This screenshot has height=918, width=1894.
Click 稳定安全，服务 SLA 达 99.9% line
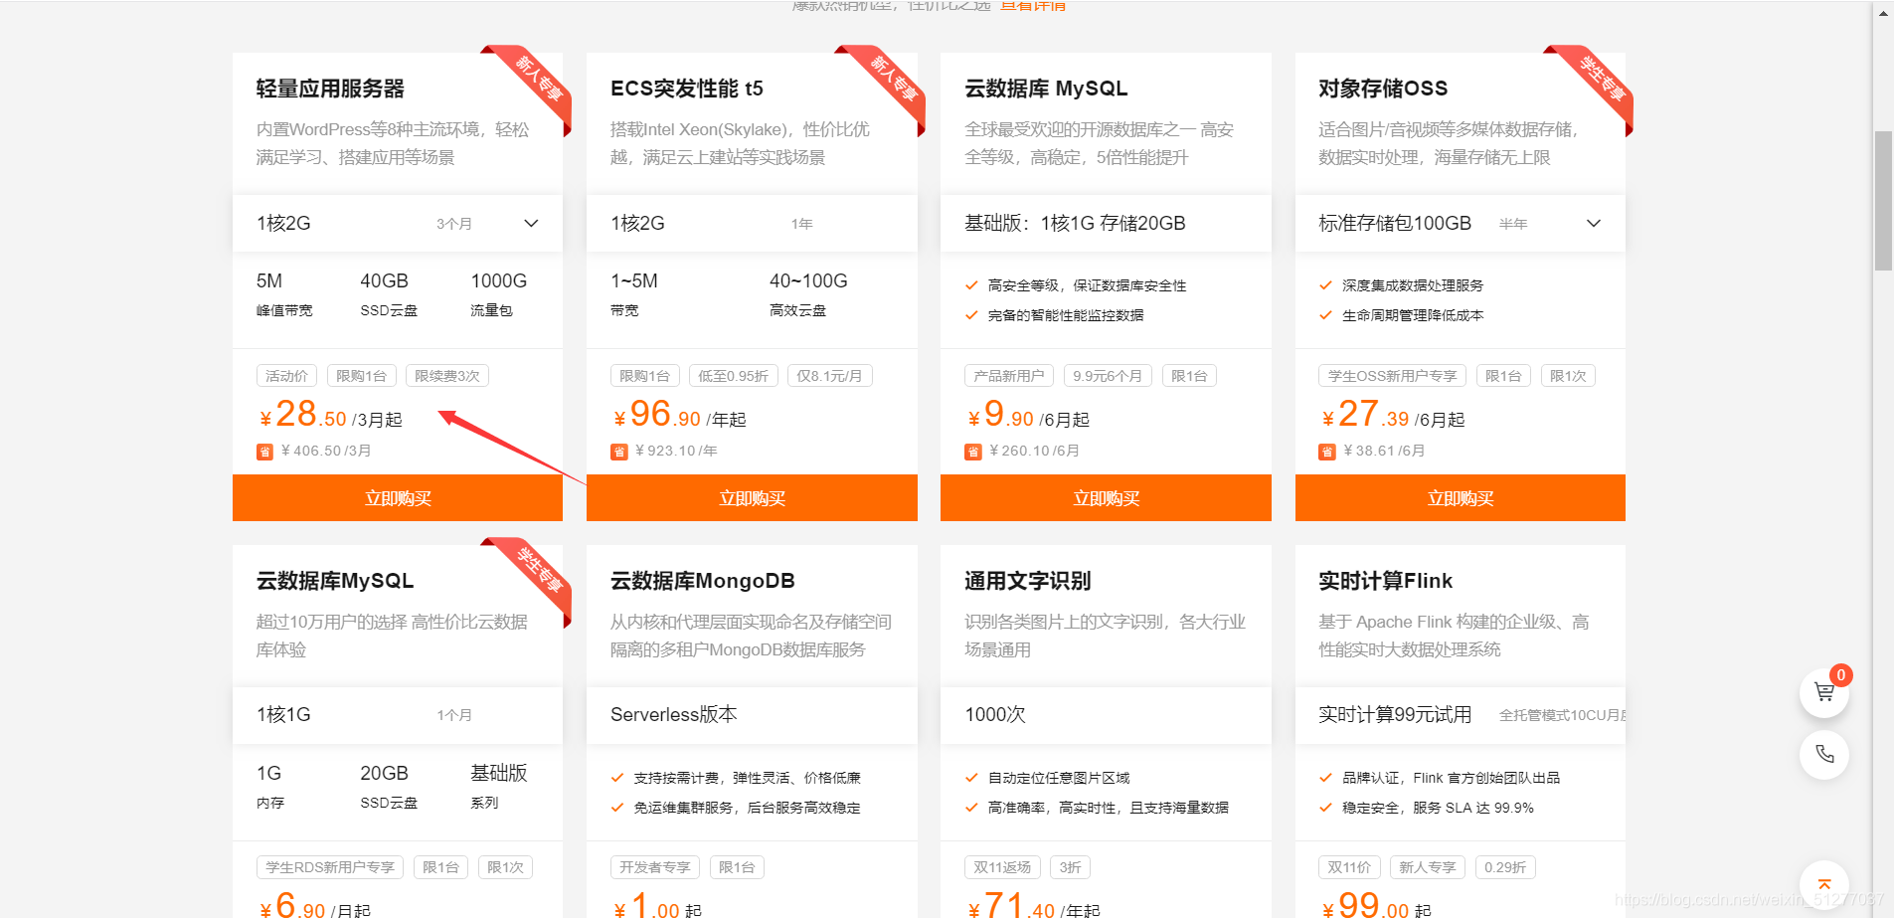pos(1427,808)
